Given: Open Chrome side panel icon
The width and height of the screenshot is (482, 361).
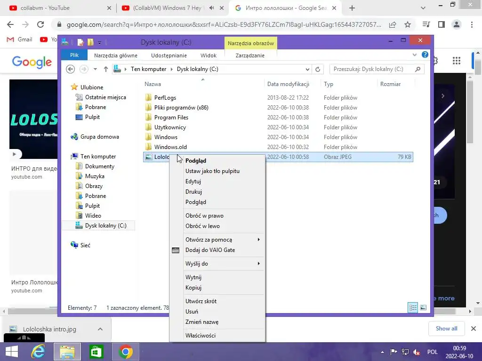Looking at the screenshot, I should point(442,24).
